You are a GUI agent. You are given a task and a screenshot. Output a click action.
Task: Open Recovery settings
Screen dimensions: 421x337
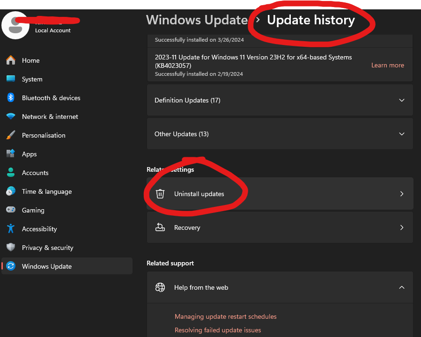click(280, 227)
